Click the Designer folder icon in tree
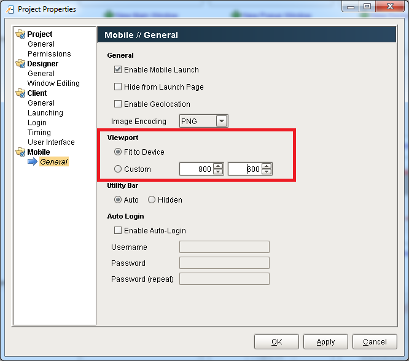This screenshot has width=409, height=361. [20, 64]
